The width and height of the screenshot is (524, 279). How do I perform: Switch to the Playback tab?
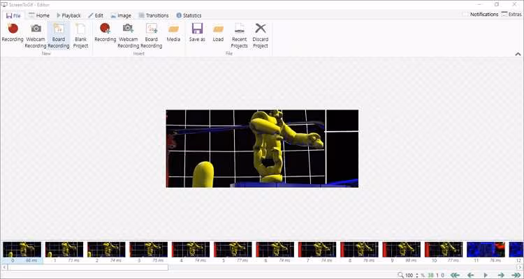(68, 15)
